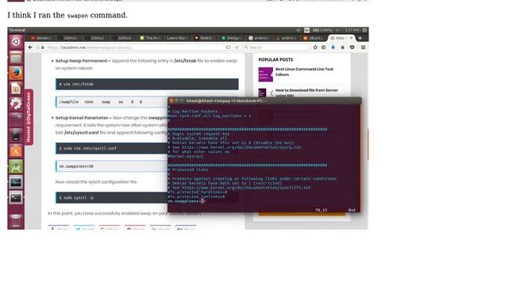Open the Firefox hamburger menu
Viewport: 508px width, 285px height.
[x=364, y=47]
